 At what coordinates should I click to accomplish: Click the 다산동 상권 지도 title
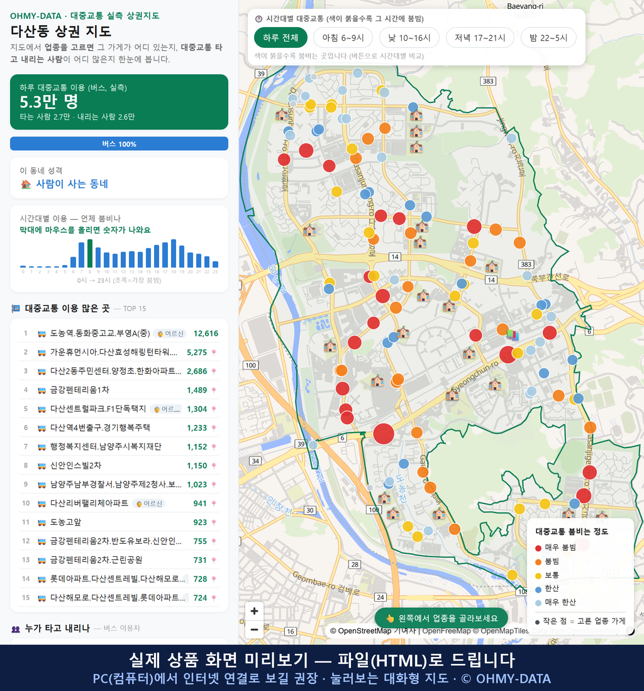[61, 31]
